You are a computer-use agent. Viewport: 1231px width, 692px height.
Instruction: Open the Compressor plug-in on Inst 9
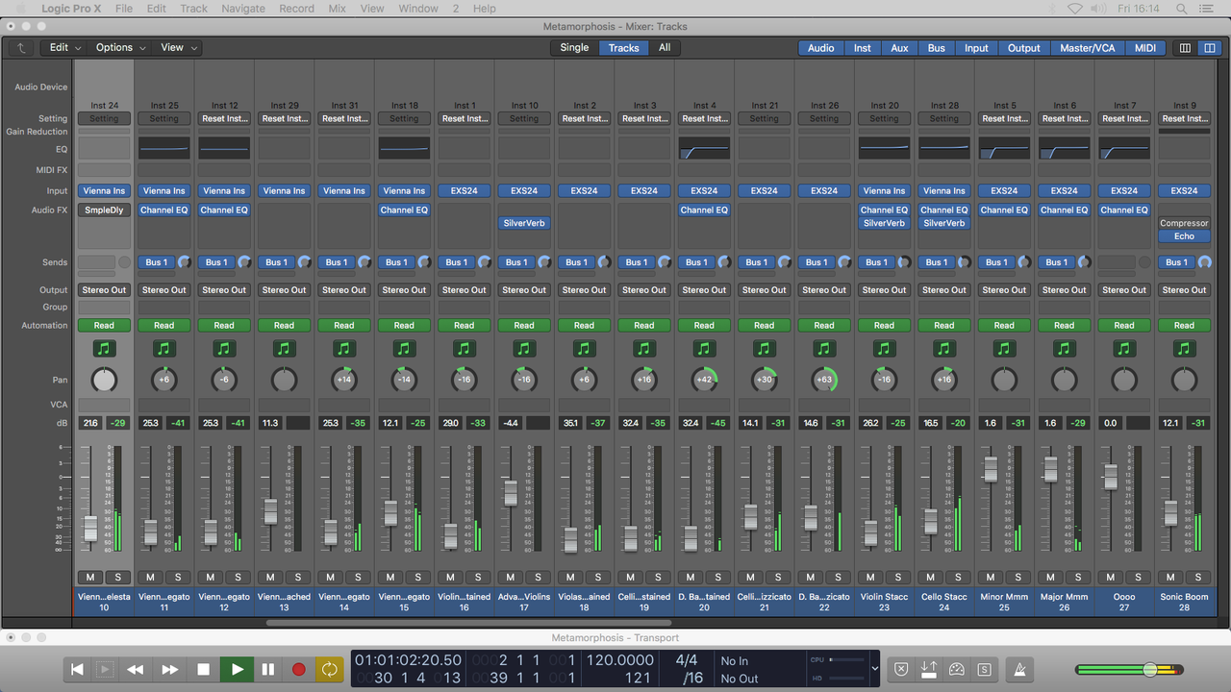(x=1184, y=223)
